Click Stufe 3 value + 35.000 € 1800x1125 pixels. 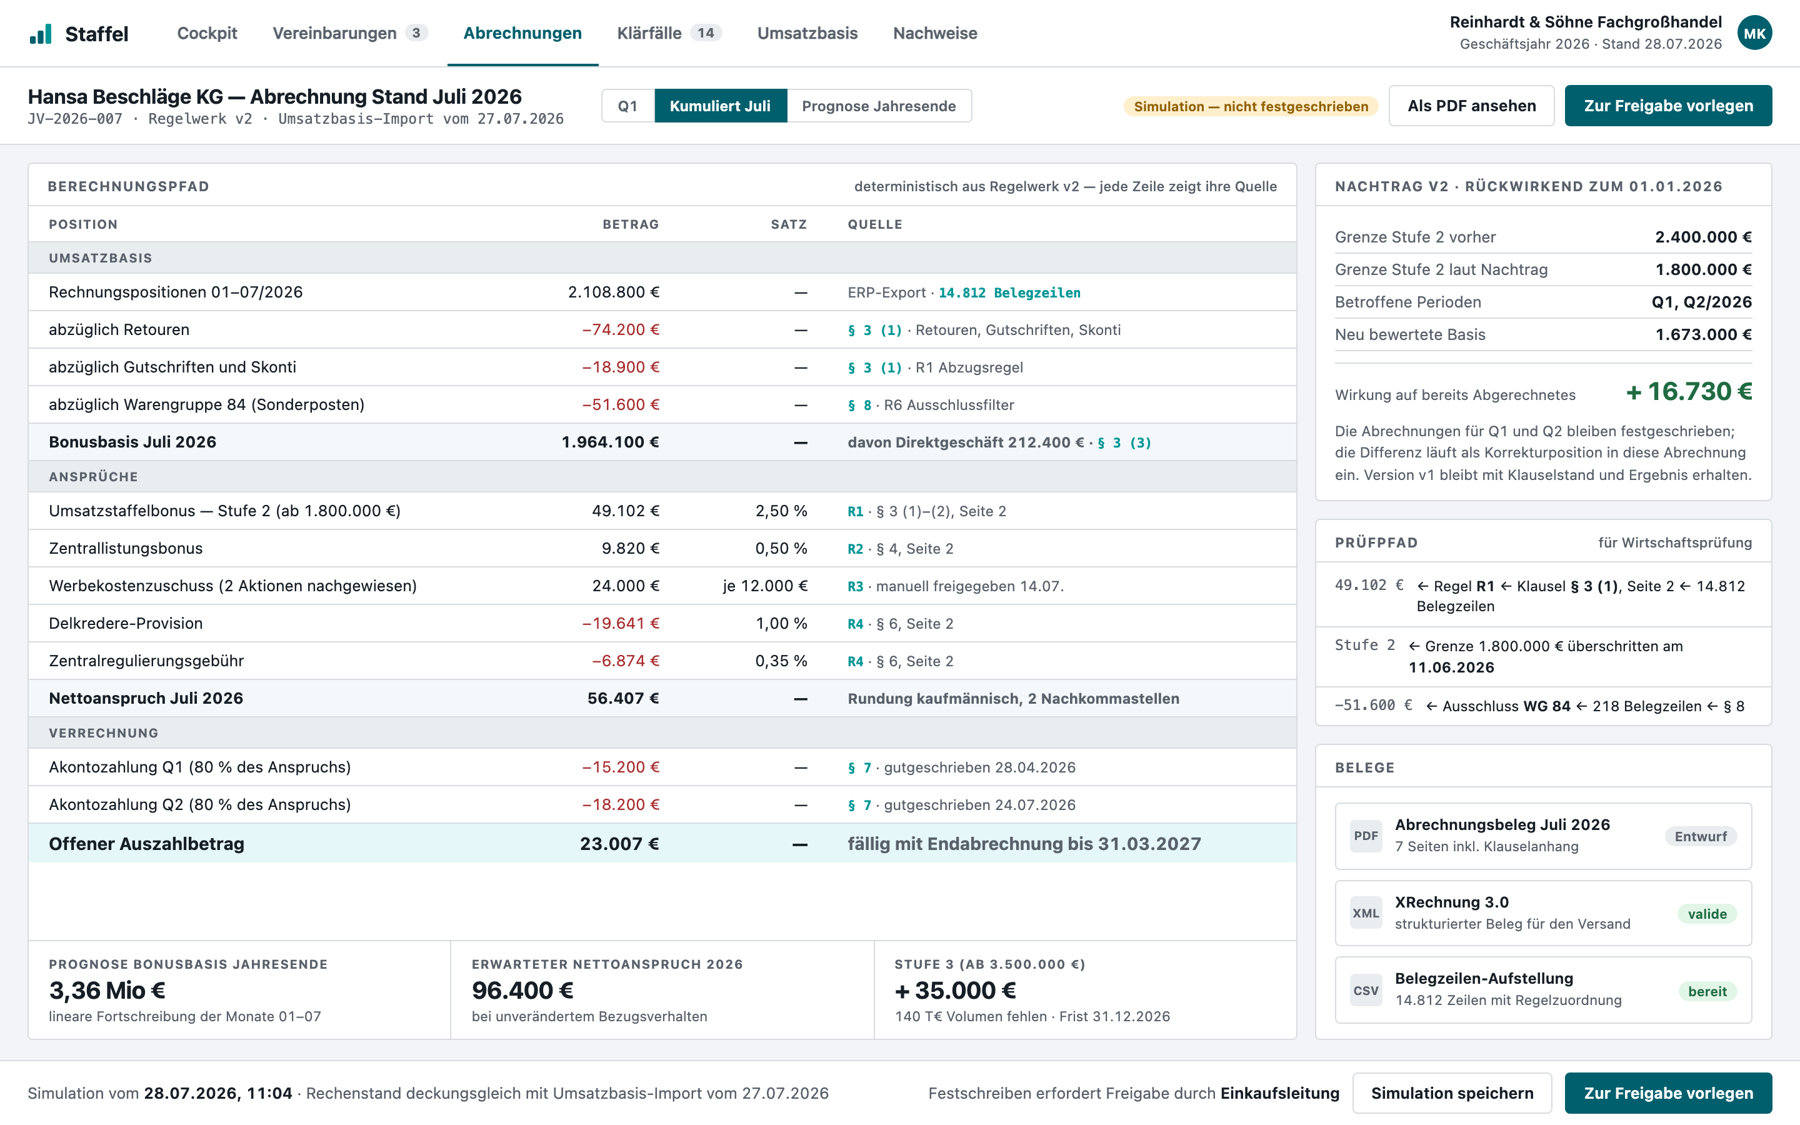pyautogui.click(x=955, y=991)
